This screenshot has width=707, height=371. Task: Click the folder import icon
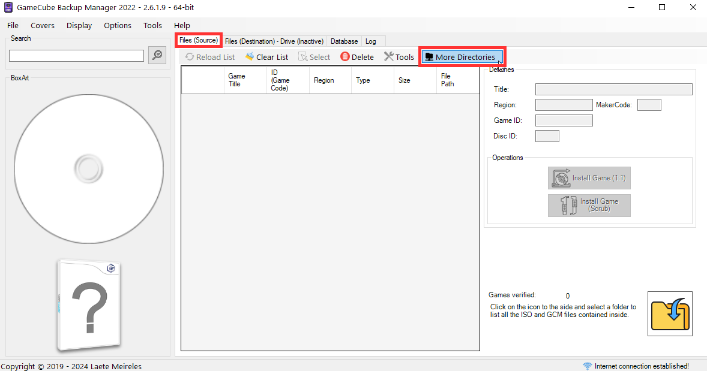(x=670, y=313)
